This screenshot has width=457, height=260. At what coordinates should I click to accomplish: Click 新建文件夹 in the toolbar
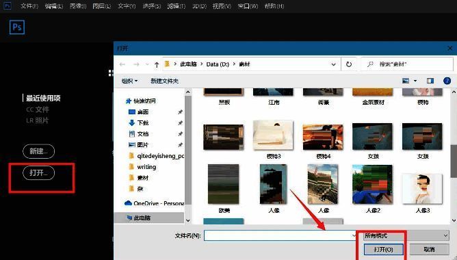164,81
